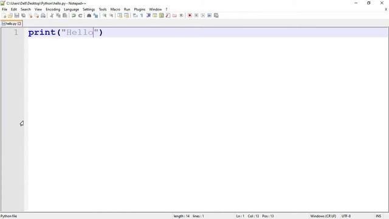389x219 pixels.
Task: Open the File menu
Action: point(4,9)
